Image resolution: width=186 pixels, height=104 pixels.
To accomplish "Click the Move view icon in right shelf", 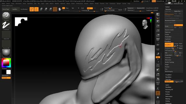I will click(158, 70).
